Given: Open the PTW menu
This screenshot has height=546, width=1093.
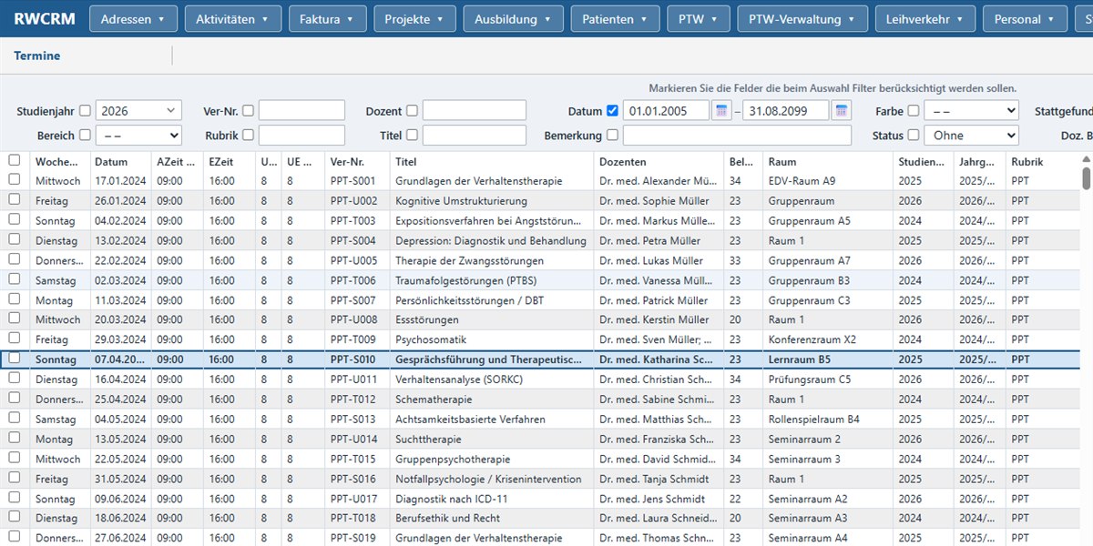Looking at the screenshot, I should (699, 19).
